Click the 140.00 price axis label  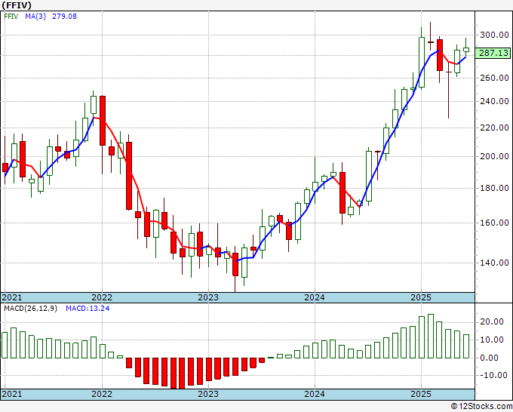point(494,263)
